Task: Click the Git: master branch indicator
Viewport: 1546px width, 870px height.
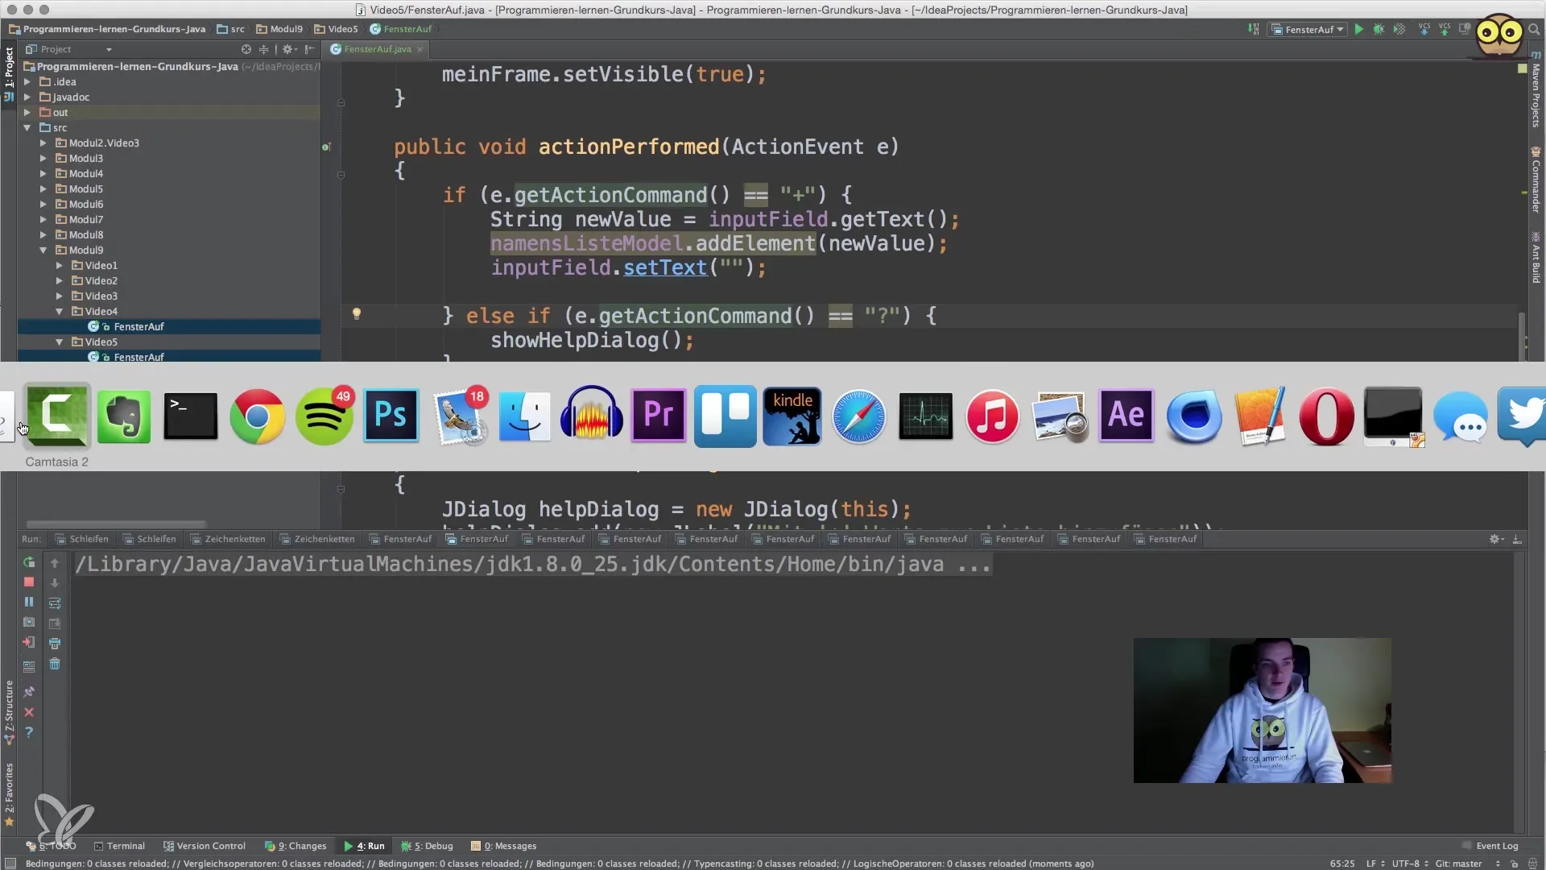Action: [1457, 864]
